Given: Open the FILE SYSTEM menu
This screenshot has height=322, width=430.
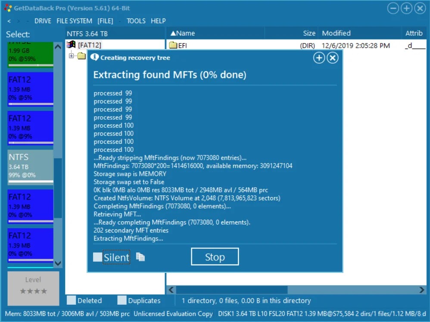Looking at the screenshot, I should coord(74,21).
